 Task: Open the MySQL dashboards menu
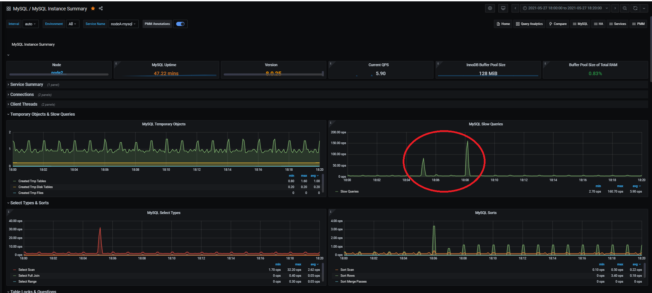coord(580,24)
